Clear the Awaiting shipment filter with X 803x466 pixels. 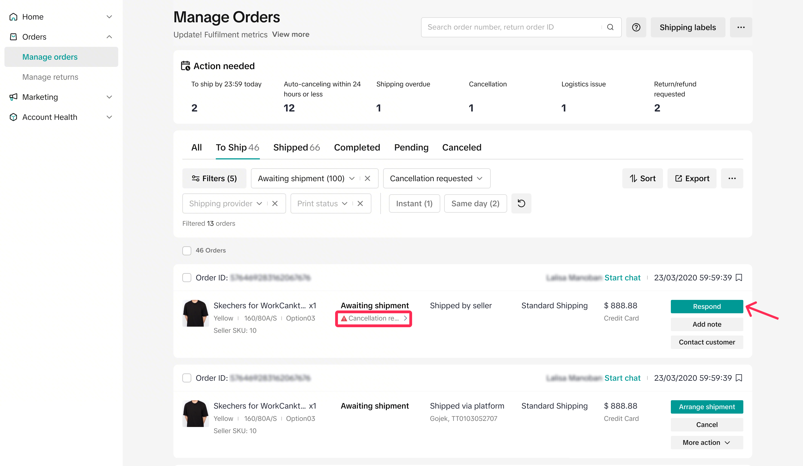(367, 178)
